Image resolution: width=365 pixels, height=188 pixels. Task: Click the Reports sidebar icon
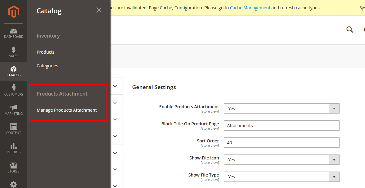[x=13, y=148]
